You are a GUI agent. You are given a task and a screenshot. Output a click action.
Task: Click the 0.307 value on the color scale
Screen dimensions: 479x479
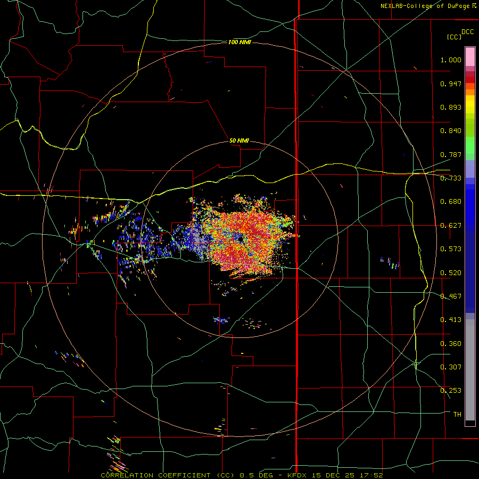[x=451, y=367]
